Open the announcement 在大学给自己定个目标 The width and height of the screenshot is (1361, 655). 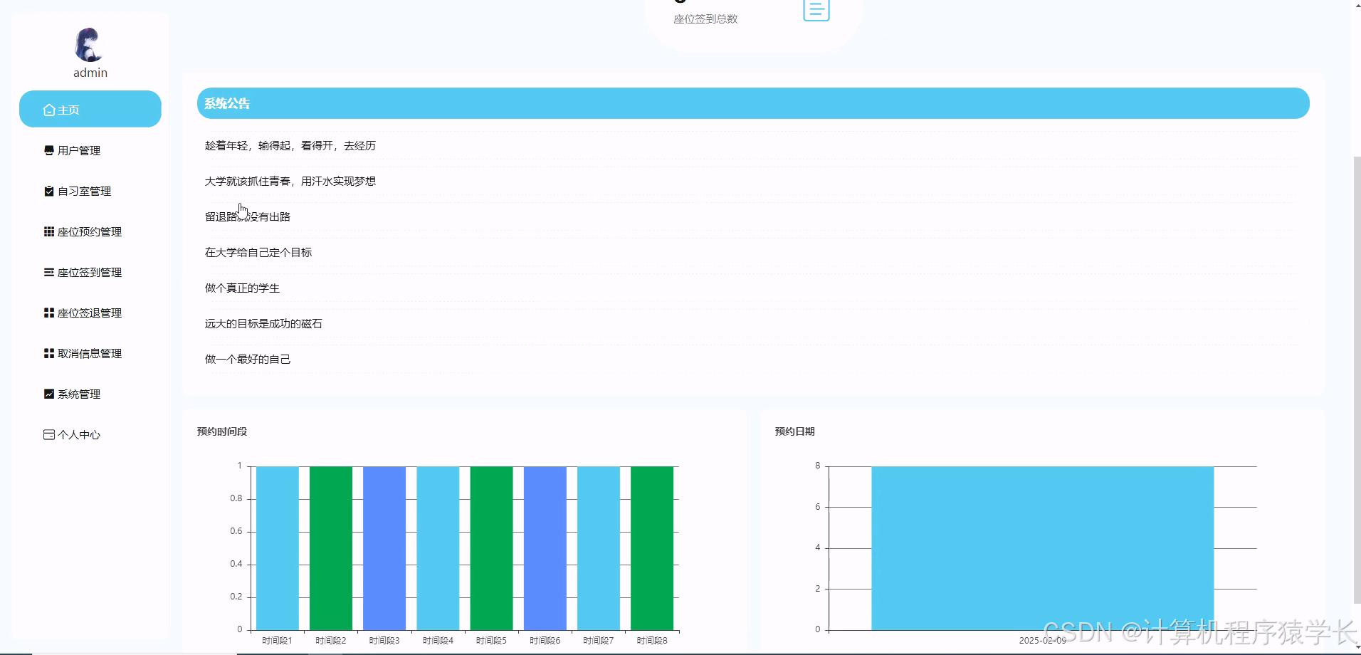click(258, 252)
